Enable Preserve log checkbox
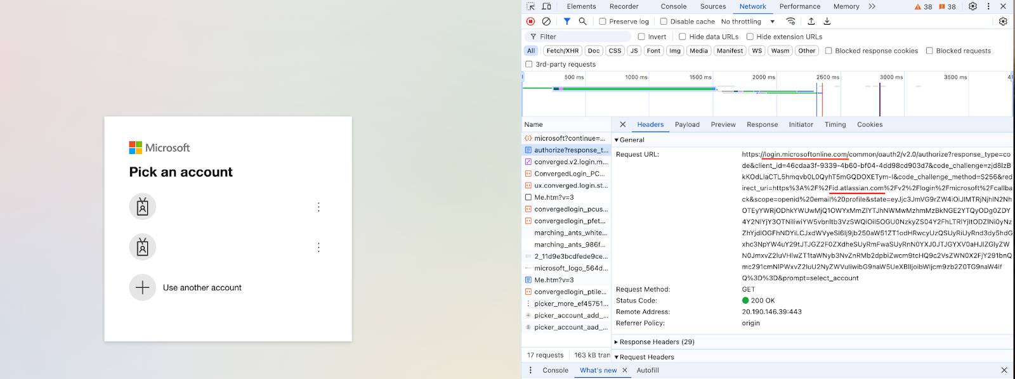This screenshot has height=379, width=1015. click(603, 22)
